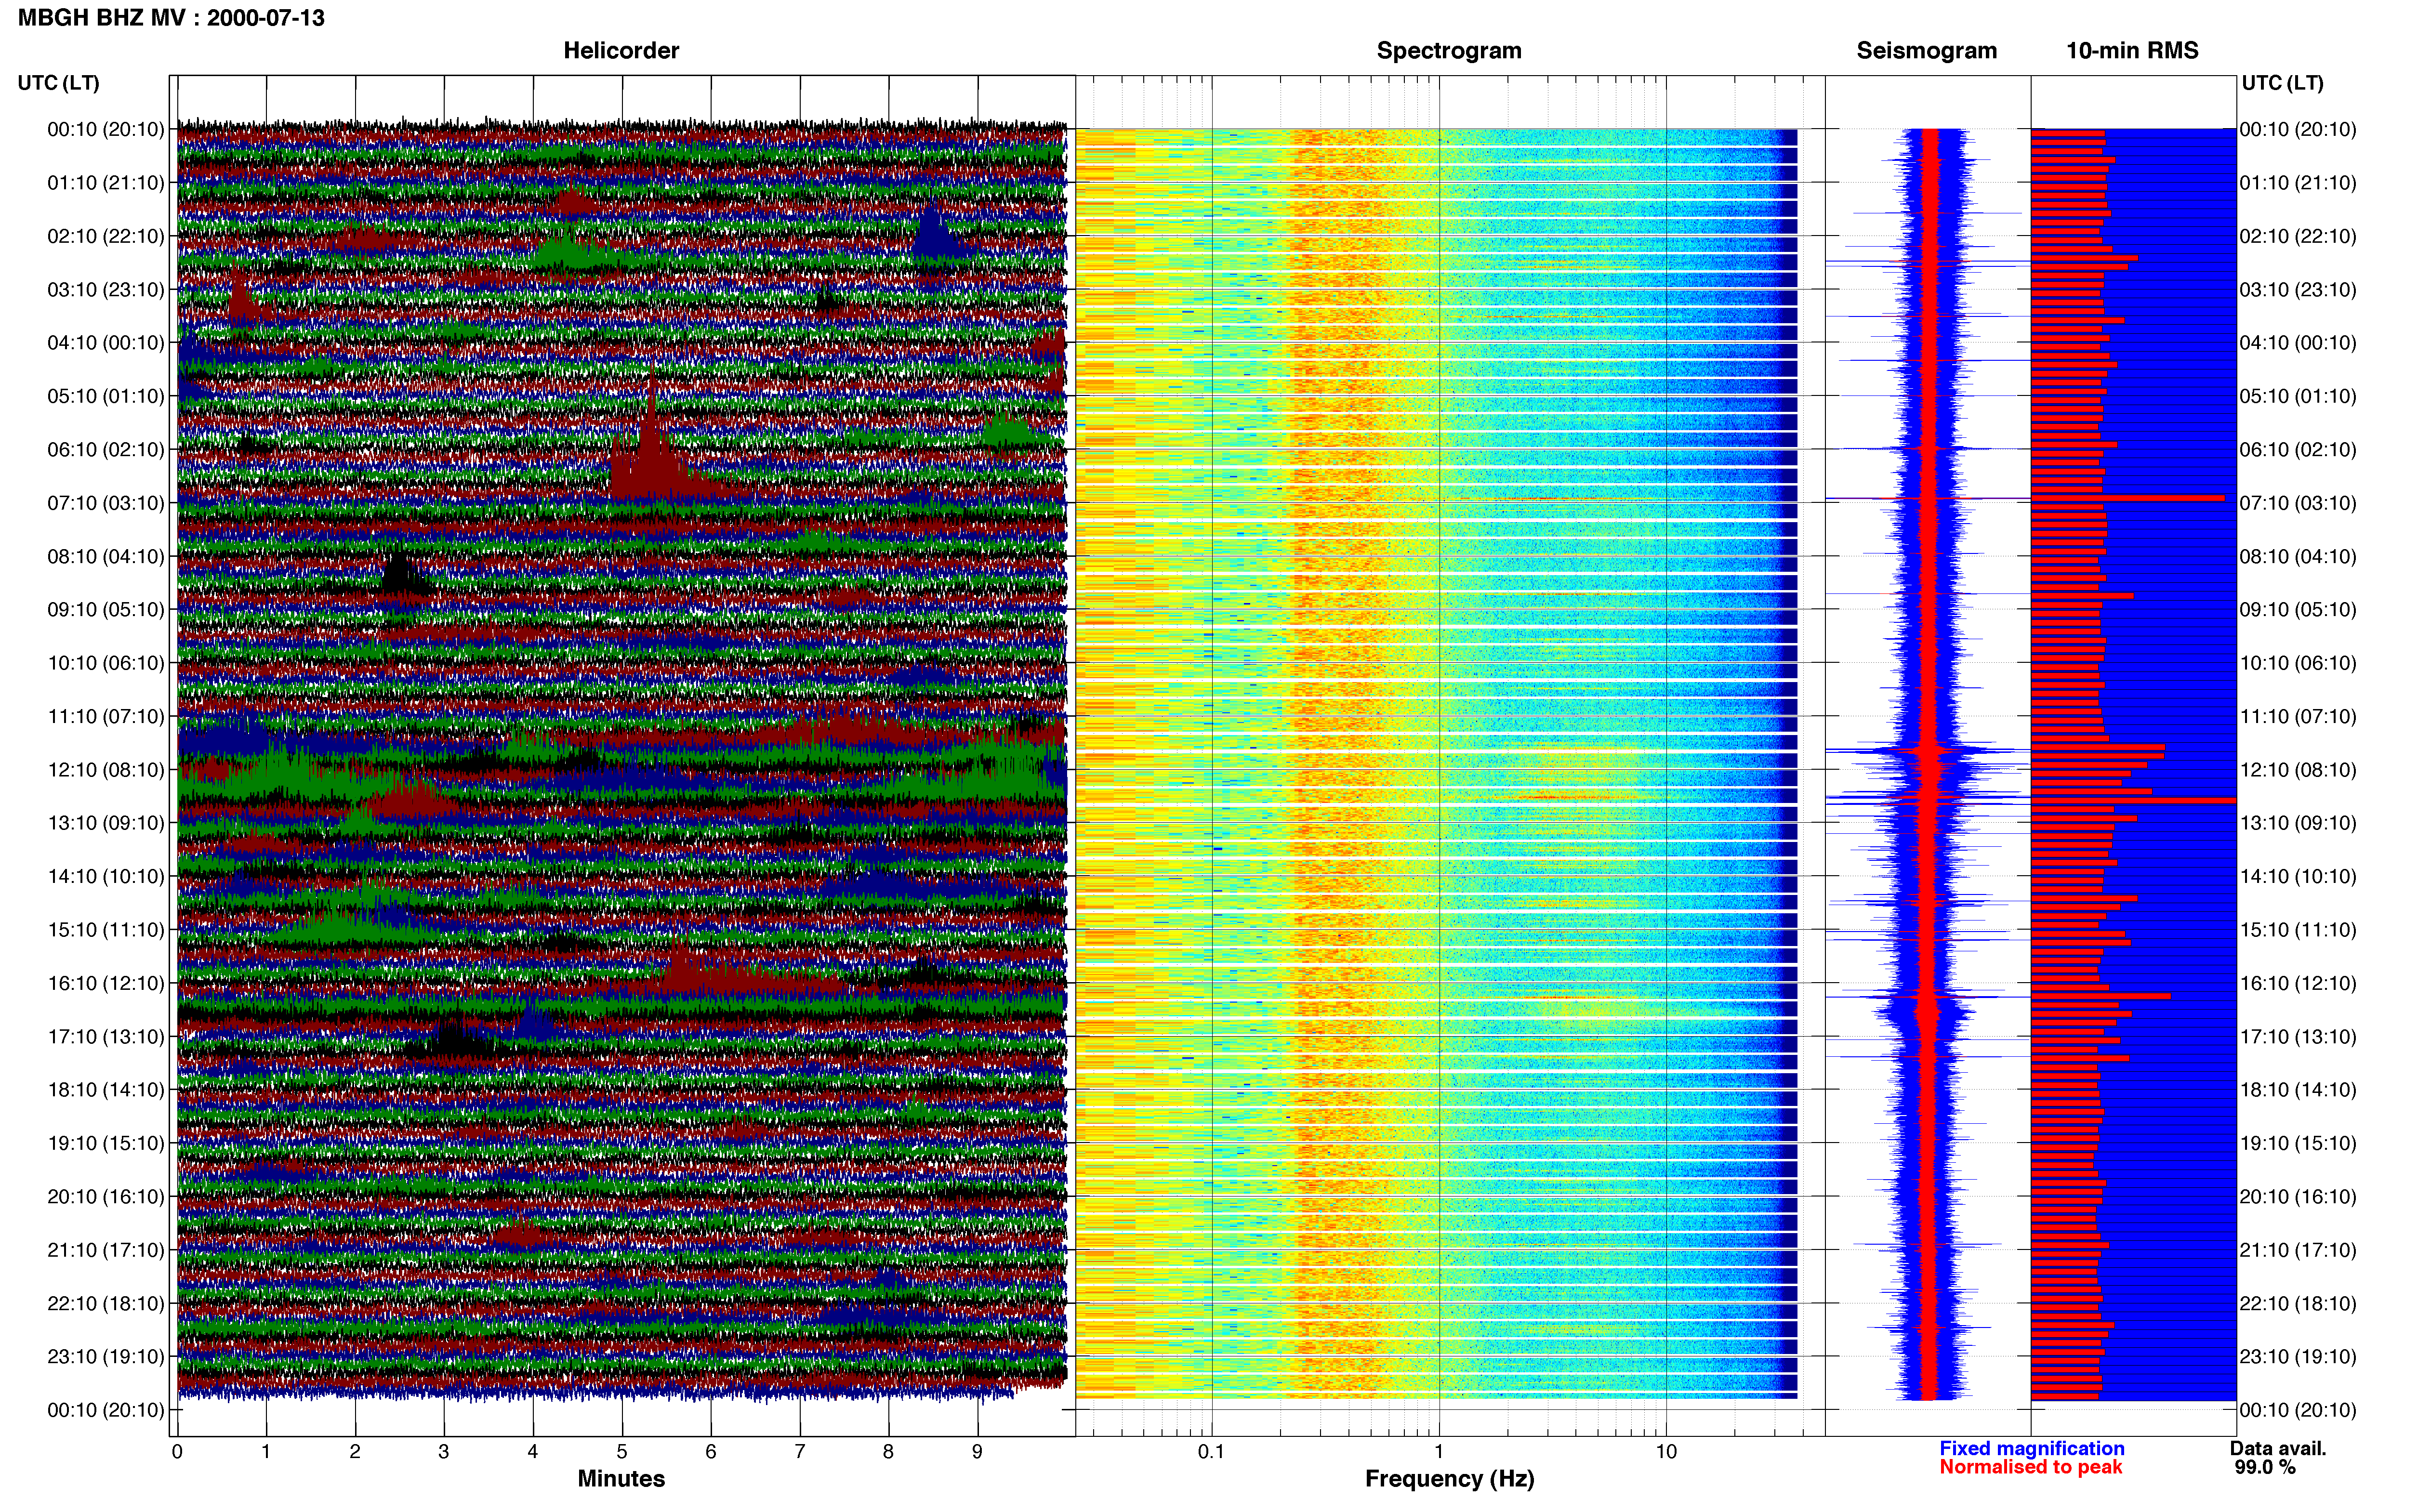Click the left '20:10 (16:10)' time label
Screen dimensions: 2418x1512
(106, 1197)
